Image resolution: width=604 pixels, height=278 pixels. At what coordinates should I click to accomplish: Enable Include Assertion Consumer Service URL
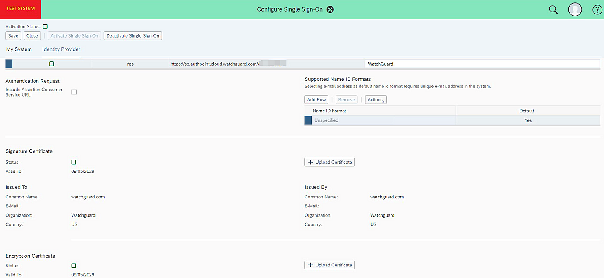(74, 92)
